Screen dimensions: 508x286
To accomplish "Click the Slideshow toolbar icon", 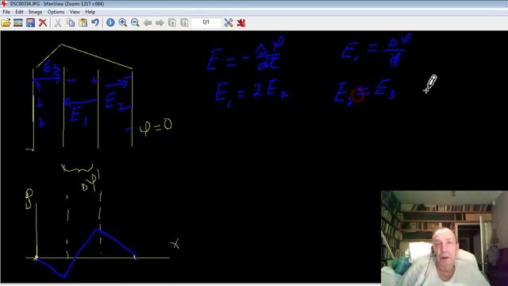I will (18, 23).
